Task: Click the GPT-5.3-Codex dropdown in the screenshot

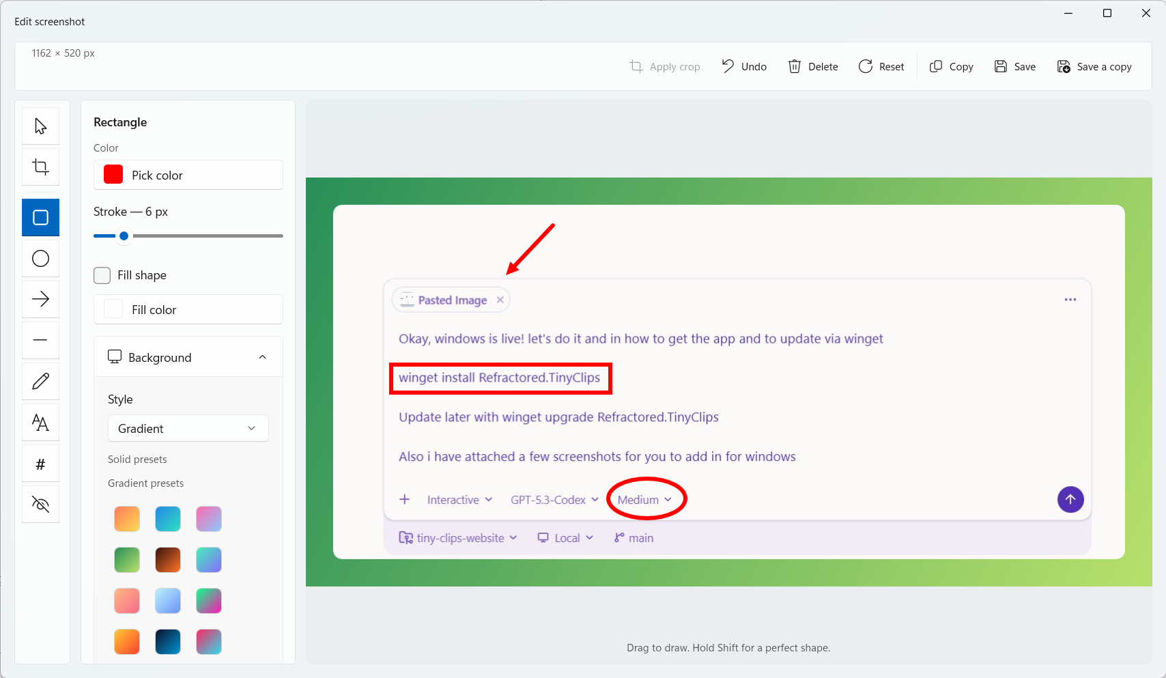Action: (x=554, y=500)
